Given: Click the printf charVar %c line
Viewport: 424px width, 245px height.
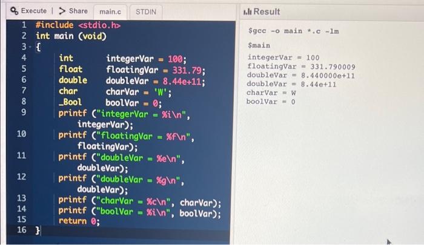Looking at the screenshot, I should [140, 202].
